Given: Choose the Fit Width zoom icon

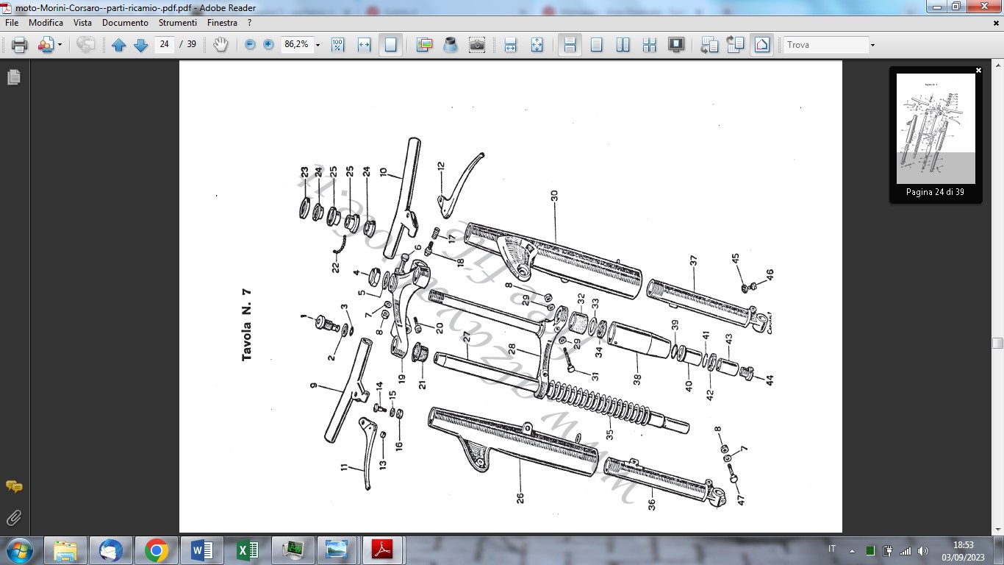Looking at the screenshot, I should pos(364,45).
